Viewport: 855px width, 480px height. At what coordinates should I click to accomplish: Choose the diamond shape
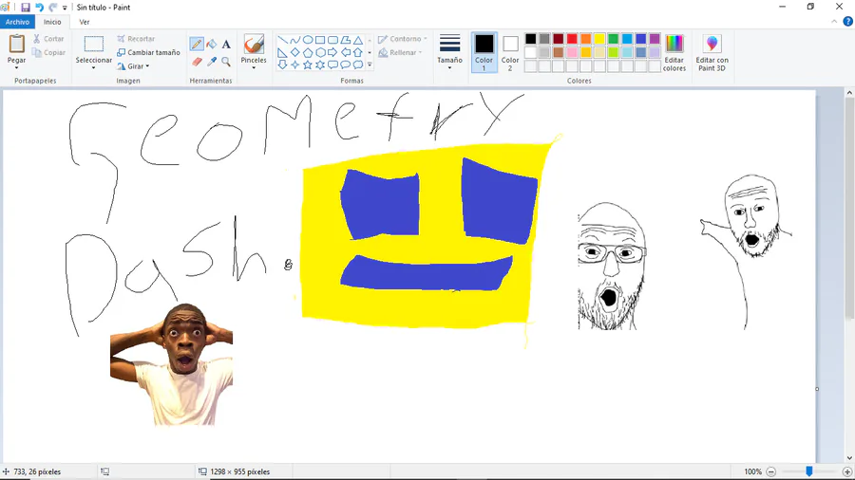point(295,52)
